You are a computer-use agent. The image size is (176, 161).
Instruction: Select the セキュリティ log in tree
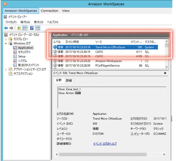point(24,52)
